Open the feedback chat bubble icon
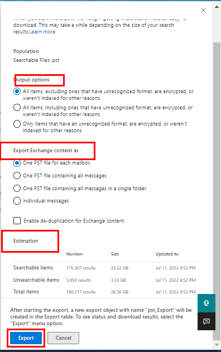Image resolution: width=221 pixels, height=352 pixels. (x=206, y=321)
